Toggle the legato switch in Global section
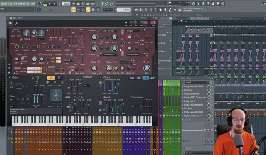 [x=21, y=84]
